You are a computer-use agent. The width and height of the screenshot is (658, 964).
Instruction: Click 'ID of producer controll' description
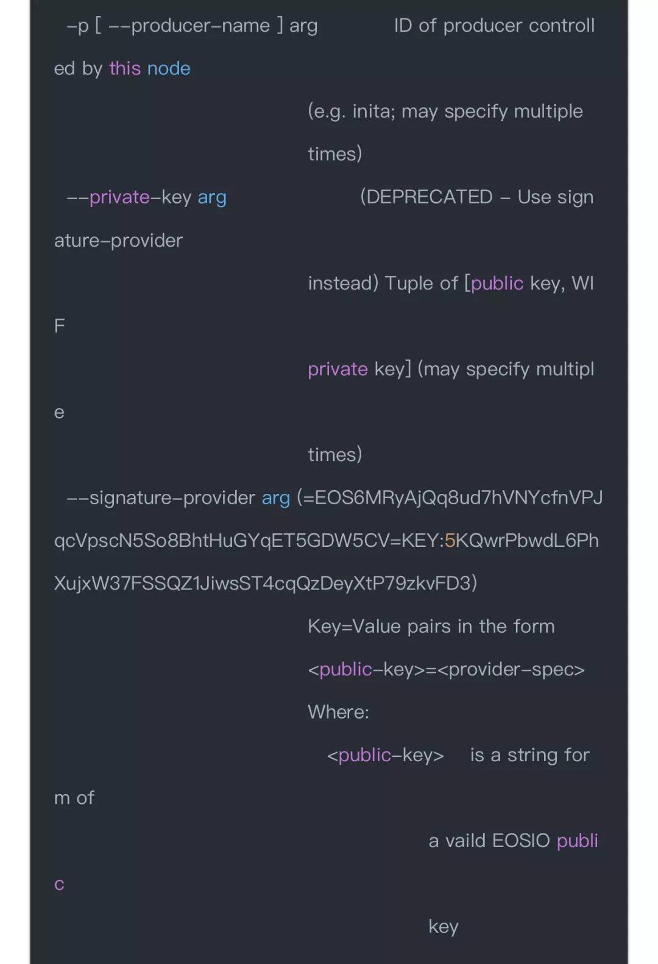click(494, 26)
